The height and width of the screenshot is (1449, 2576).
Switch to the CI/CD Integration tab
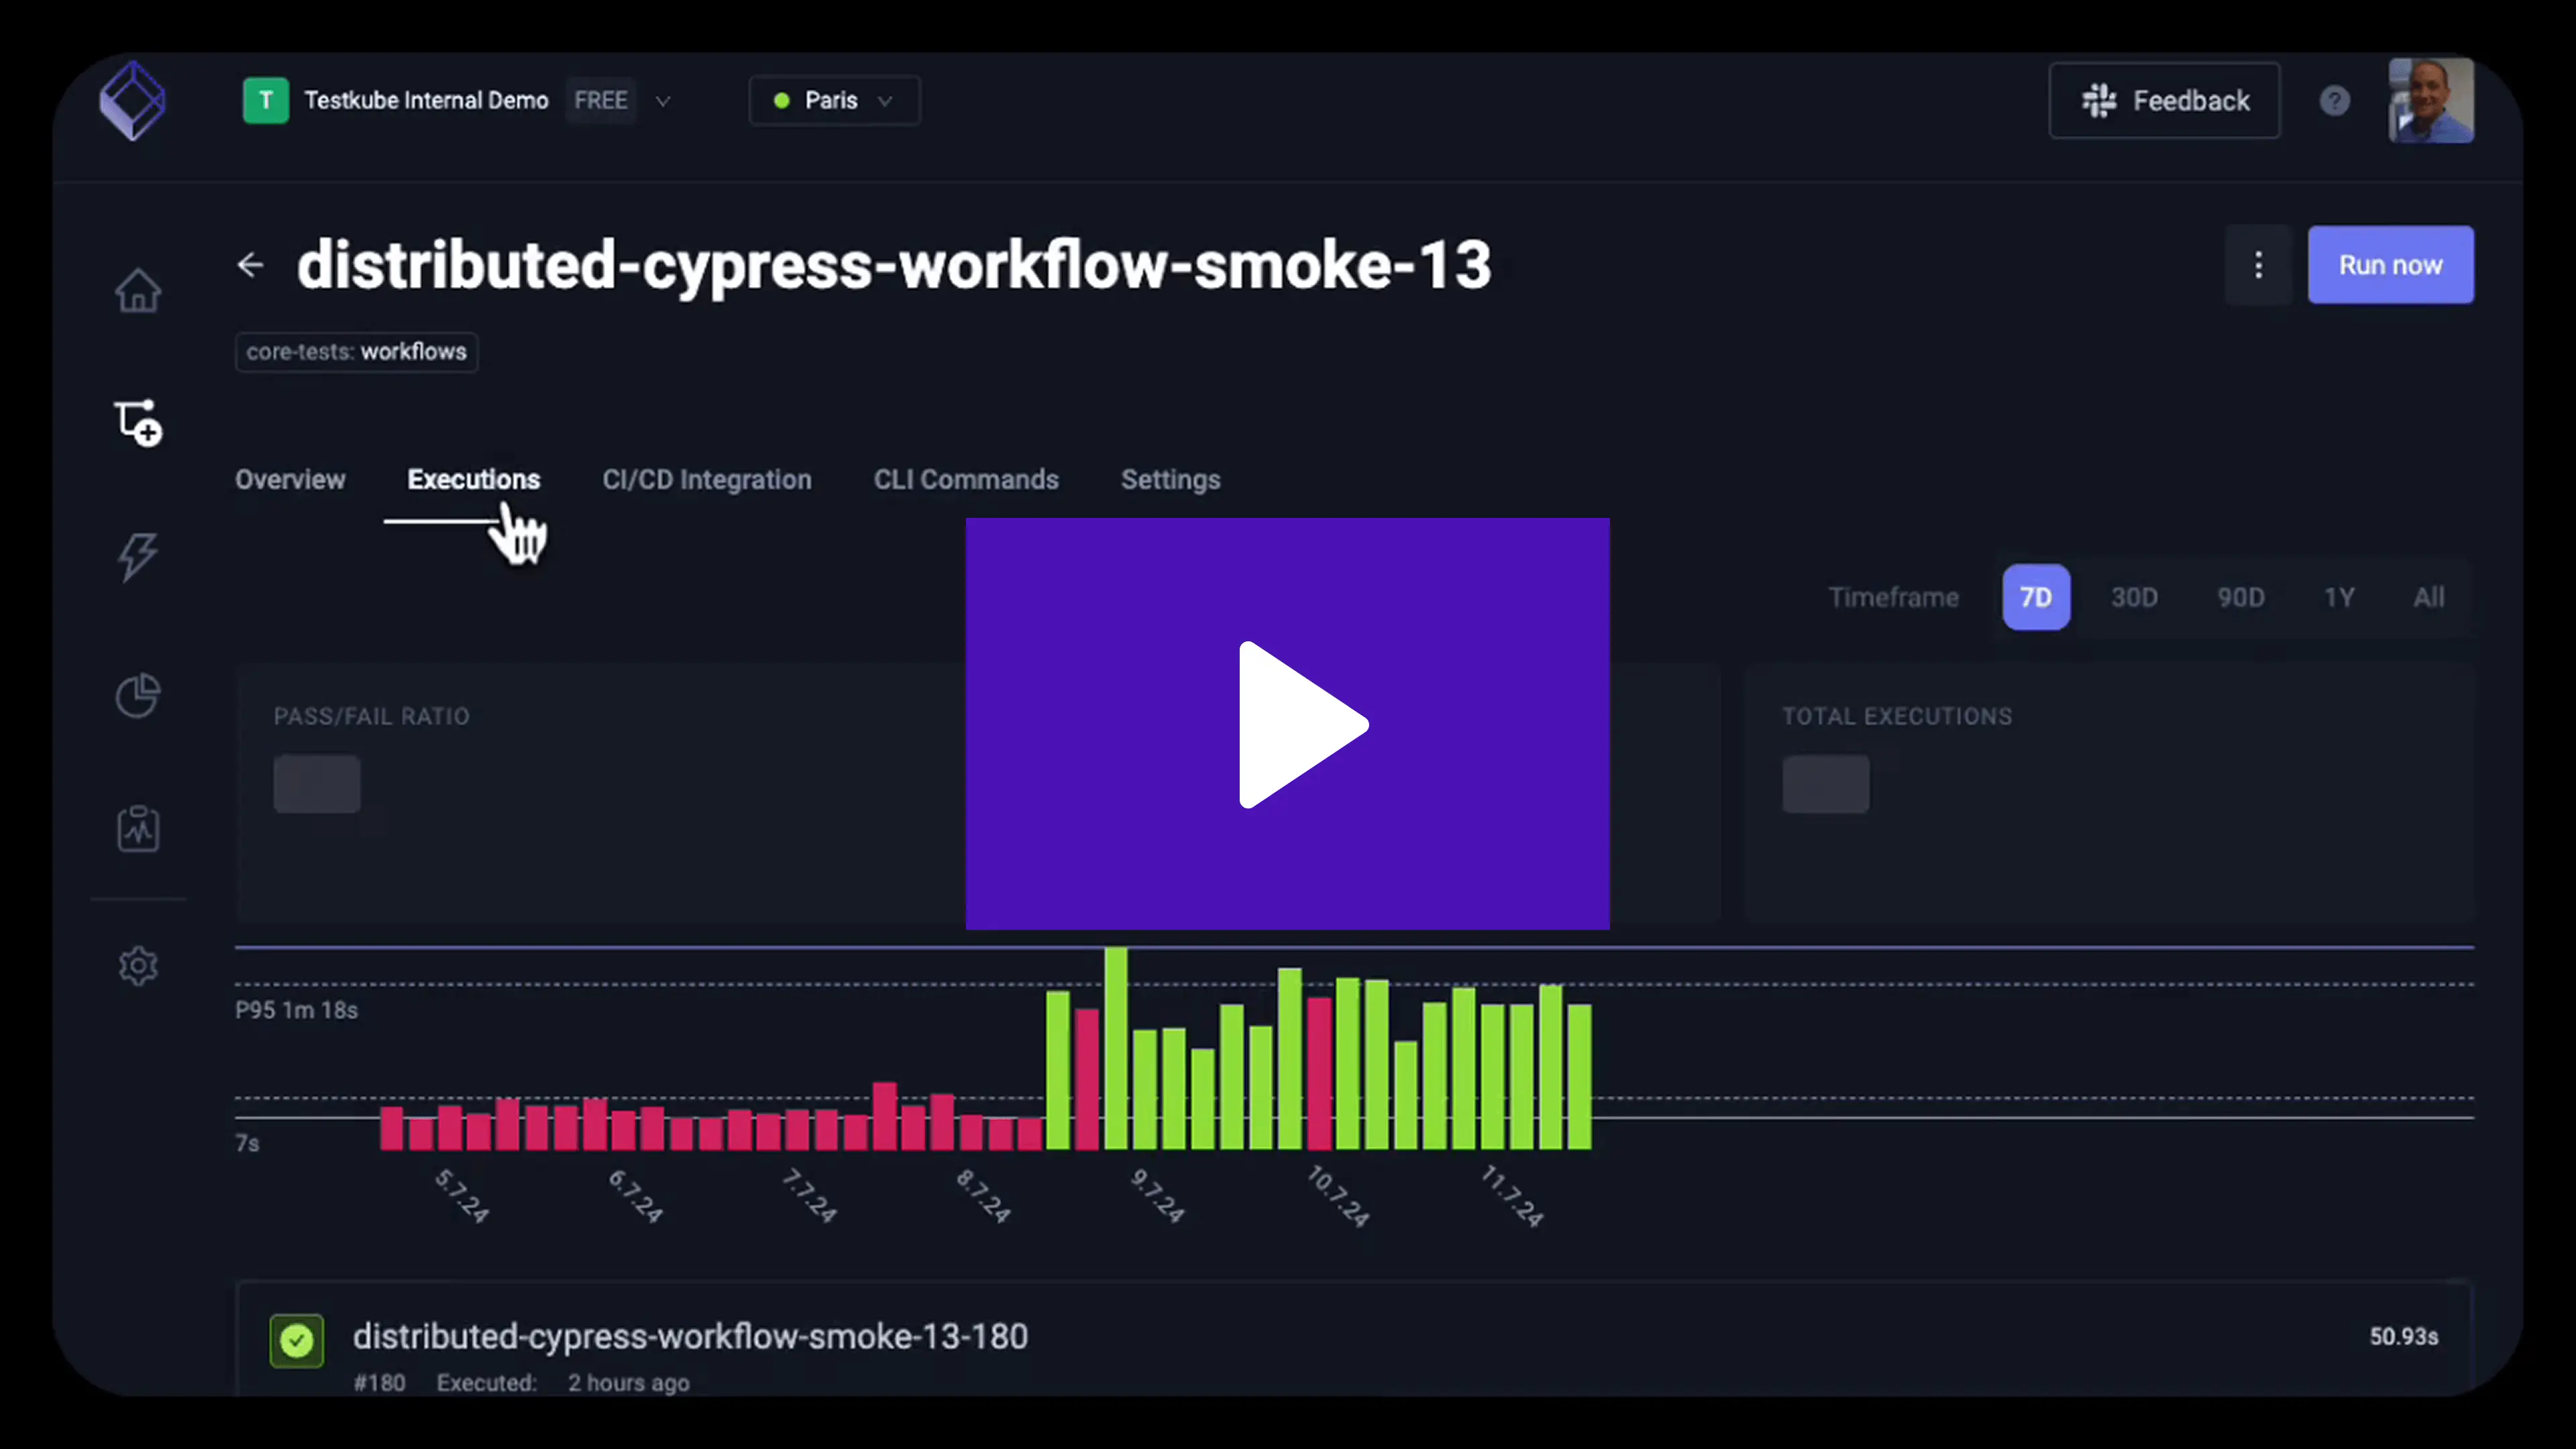click(706, 480)
